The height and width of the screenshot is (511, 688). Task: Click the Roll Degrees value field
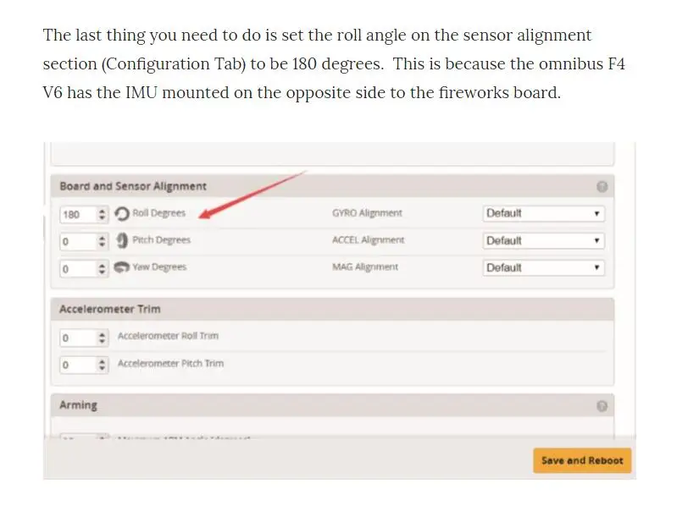[x=84, y=214]
